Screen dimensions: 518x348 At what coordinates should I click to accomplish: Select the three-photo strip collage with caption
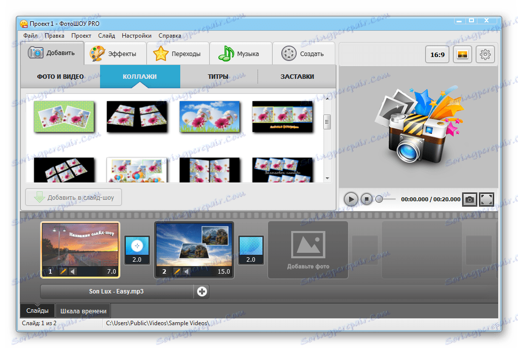click(282, 116)
